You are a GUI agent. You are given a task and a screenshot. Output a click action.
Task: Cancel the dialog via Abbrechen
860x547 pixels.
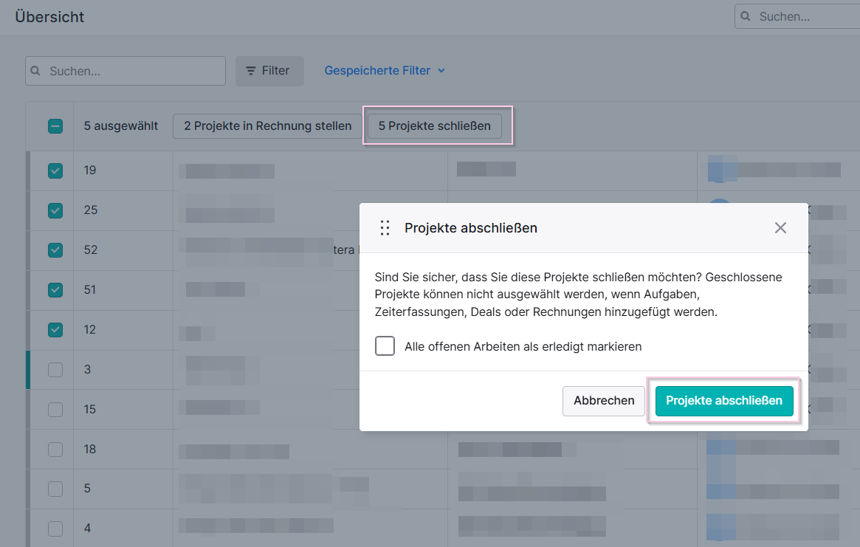click(x=603, y=401)
